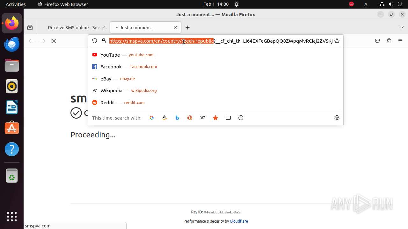Go back to the previous page
The image size is (408, 229).
(31, 41)
